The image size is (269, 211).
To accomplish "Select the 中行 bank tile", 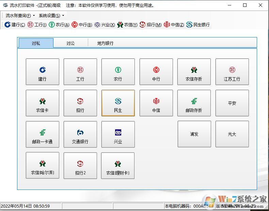I will tap(156, 72).
